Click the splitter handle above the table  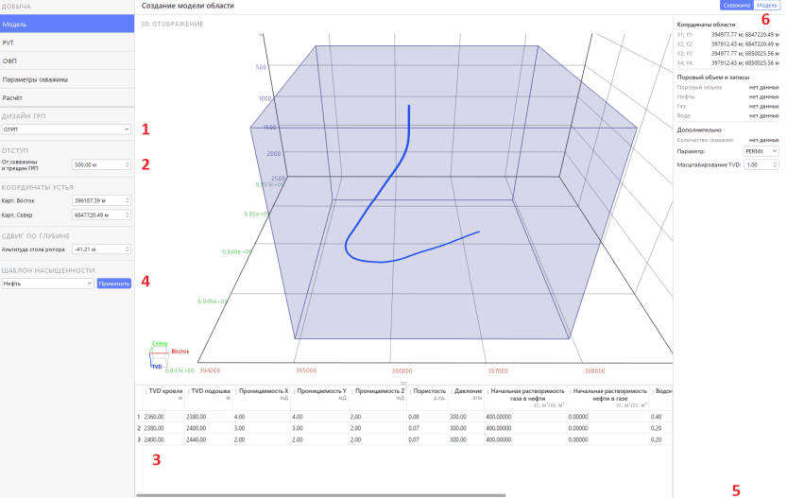(403, 383)
